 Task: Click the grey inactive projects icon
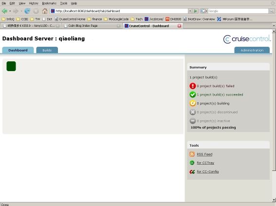193,121
